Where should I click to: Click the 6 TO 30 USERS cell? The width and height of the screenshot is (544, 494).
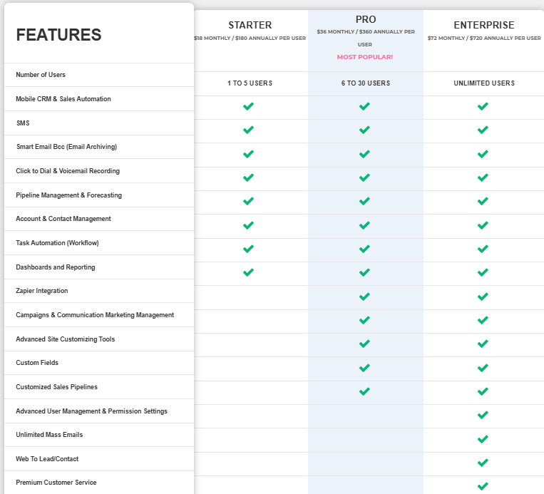(365, 83)
